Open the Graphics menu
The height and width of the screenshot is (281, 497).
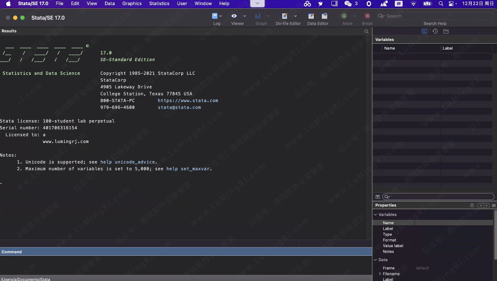tap(132, 4)
